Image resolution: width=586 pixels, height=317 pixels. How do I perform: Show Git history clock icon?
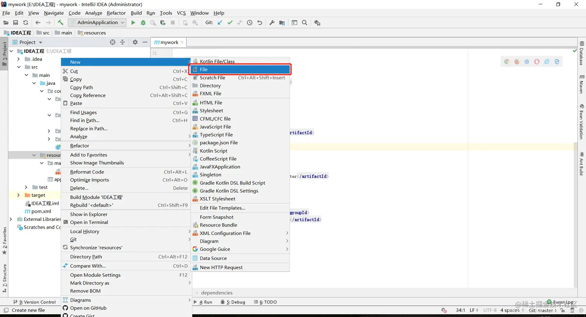coord(250,23)
